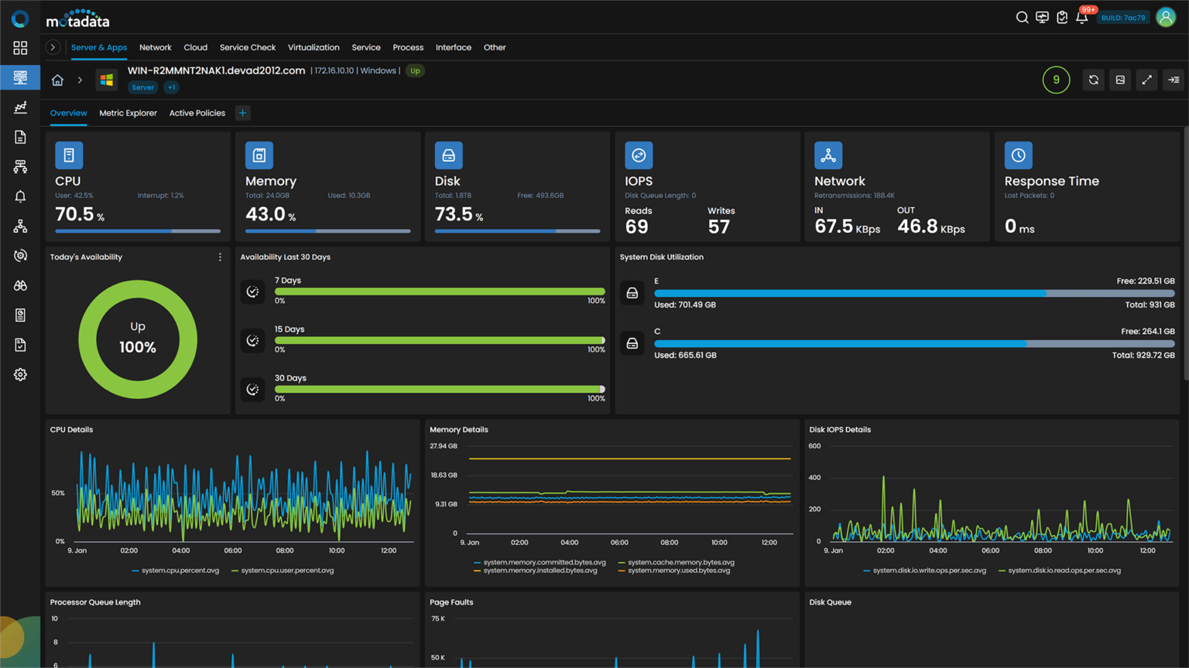
Task: Click the BUILD: 7ac79 label
Action: pyautogui.click(x=1123, y=17)
